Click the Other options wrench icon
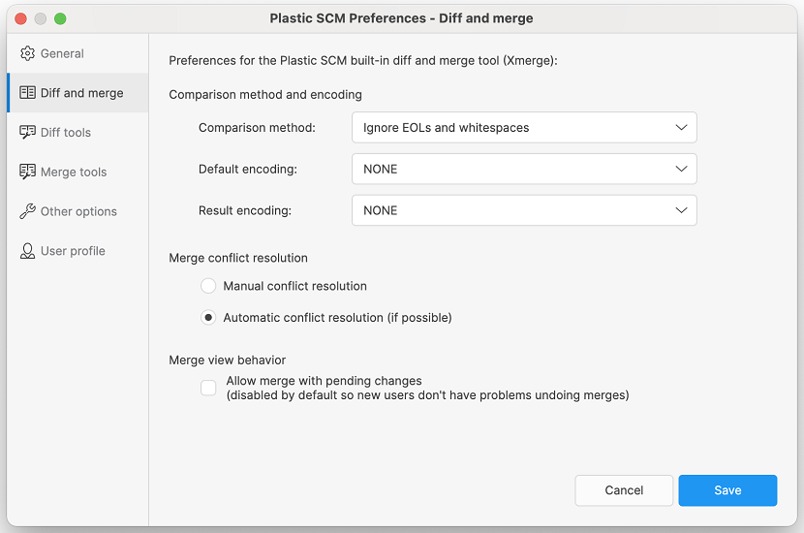 (x=27, y=211)
